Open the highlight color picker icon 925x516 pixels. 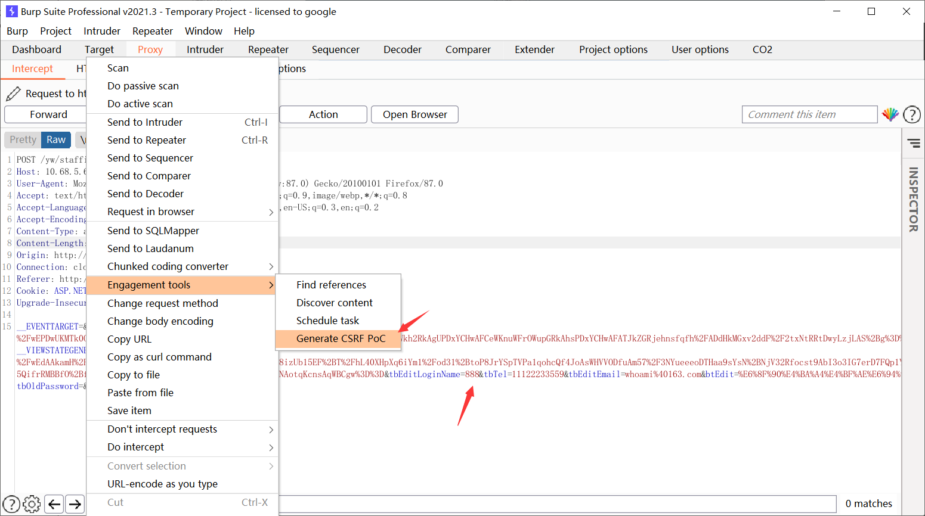[890, 114]
